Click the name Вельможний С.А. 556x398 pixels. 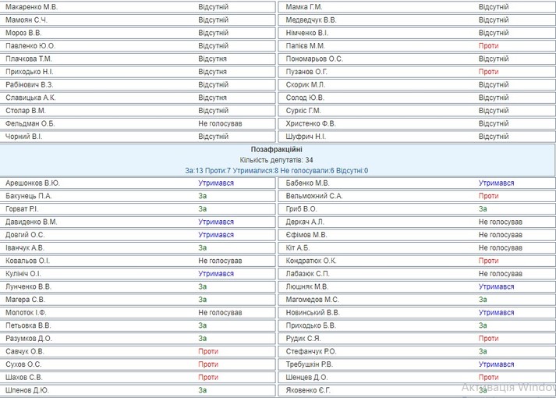pyautogui.click(x=314, y=196)
